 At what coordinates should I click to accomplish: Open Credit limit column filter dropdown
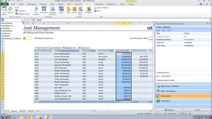tap(130, 51)
